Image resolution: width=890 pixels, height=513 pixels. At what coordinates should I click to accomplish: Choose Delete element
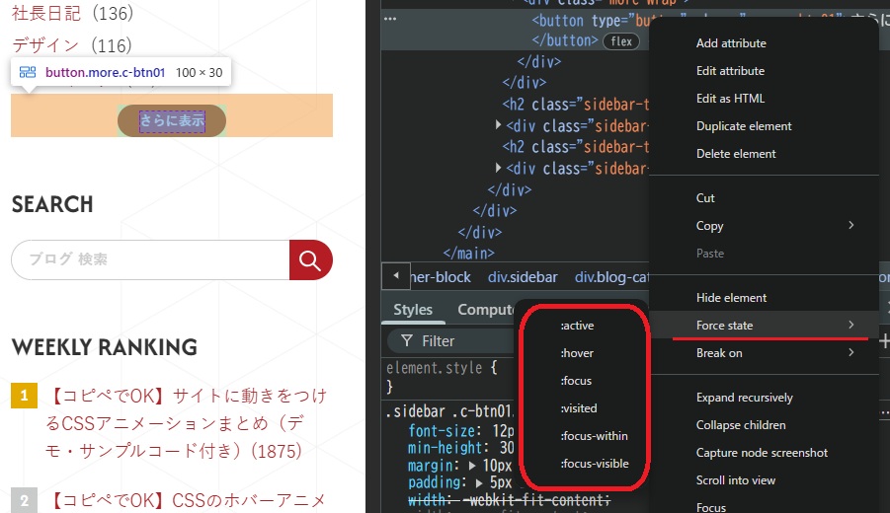(736, 154)
